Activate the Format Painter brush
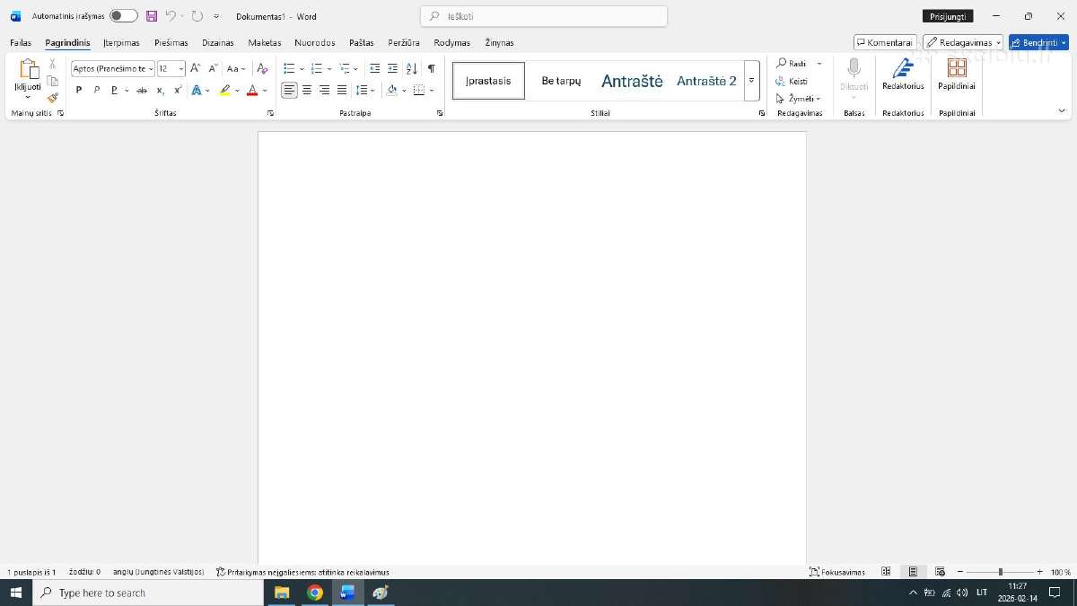This screenshot has height=606, width=1077. coord(52,98)
